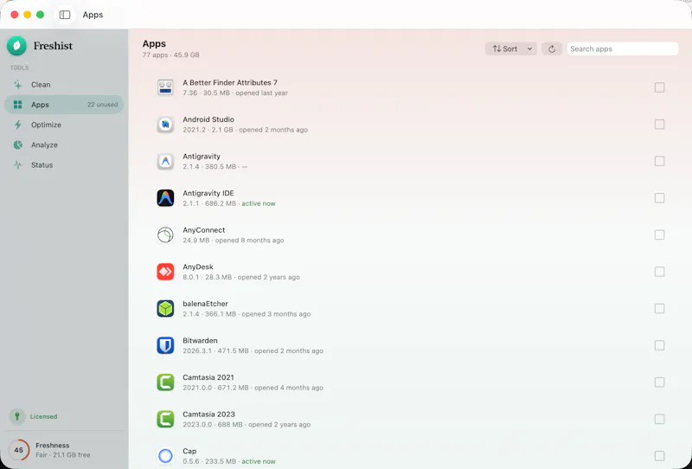The height and width of the screenshot is (469, 692).
Task: Click the balenaEtcher cube icon
Action: pyautogui.click(x=165, y=309)
